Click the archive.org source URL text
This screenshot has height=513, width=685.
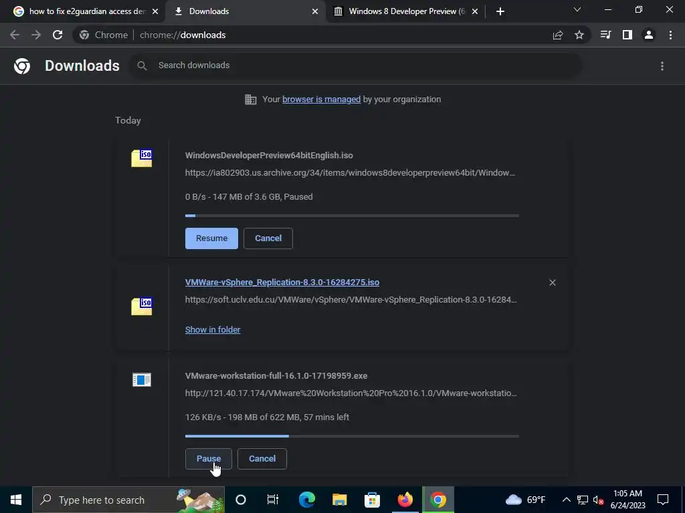pos(350,173)
